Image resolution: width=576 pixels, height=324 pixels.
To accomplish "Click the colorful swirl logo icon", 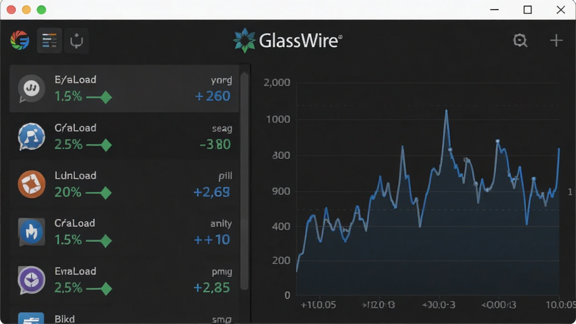I will (x=20, y=40).
